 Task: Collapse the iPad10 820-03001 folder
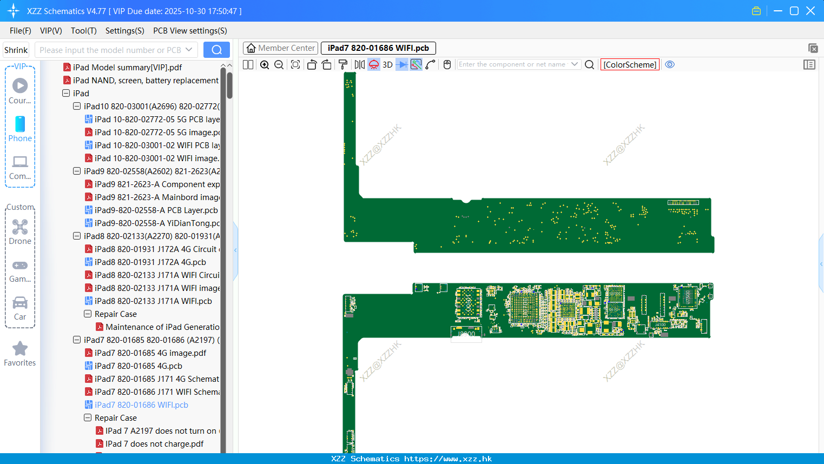(x=77, y=106)
